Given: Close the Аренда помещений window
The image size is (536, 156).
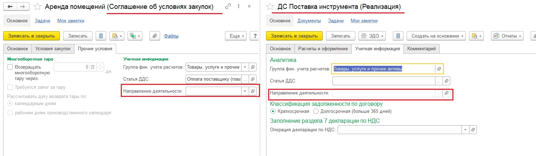Looking at the screenshot, I should click(249, 6).
